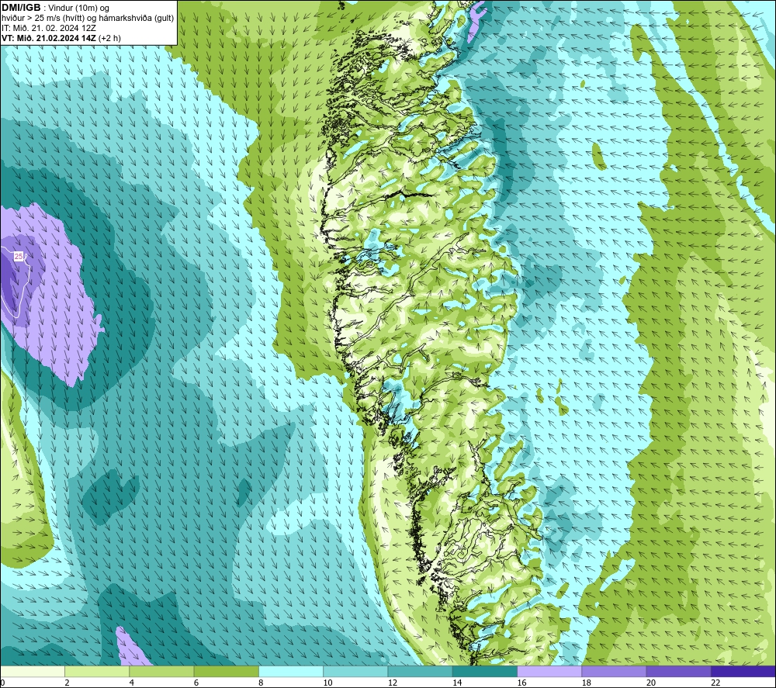Click the 'Vindur (10m) og' title text

(78, 9)
